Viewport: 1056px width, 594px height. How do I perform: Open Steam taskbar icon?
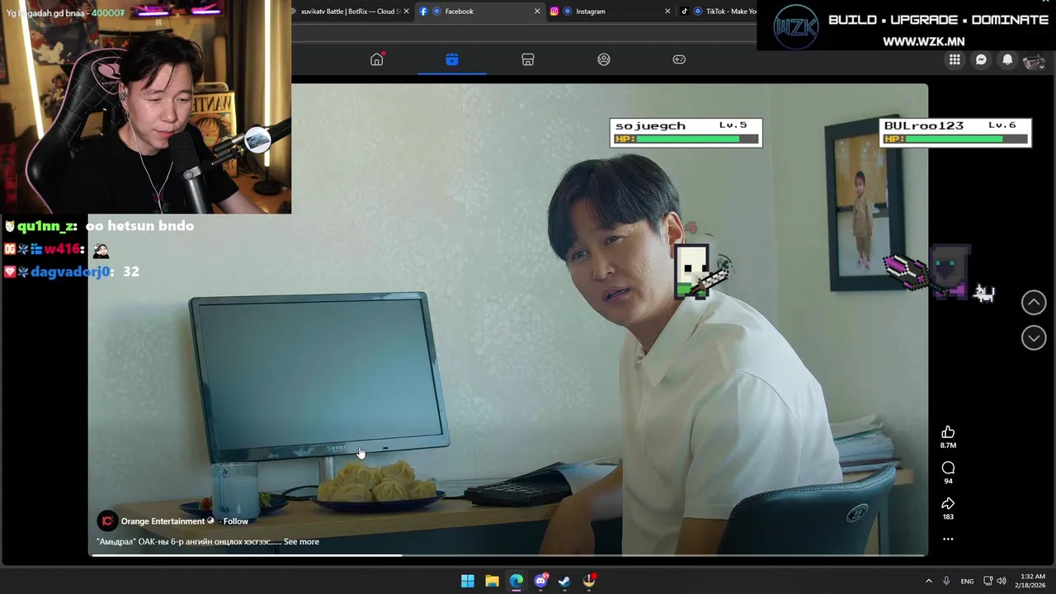coord(564,581)
